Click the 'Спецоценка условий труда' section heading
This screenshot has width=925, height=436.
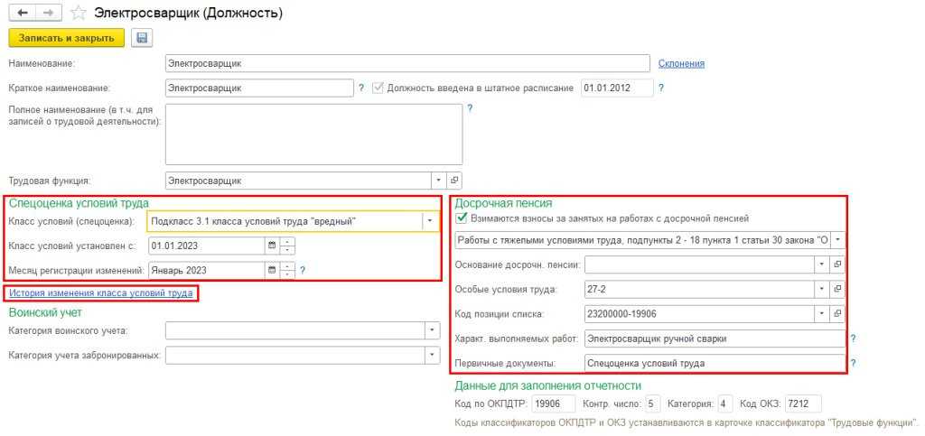pos(79,203)
